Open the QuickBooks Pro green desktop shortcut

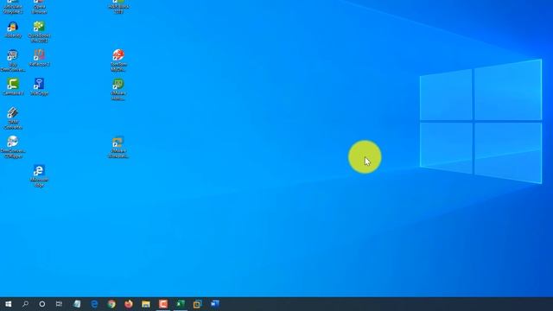pos(39,32)
